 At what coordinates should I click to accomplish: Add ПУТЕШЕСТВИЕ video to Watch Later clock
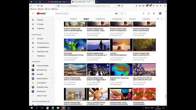click(x=107, y=65)
